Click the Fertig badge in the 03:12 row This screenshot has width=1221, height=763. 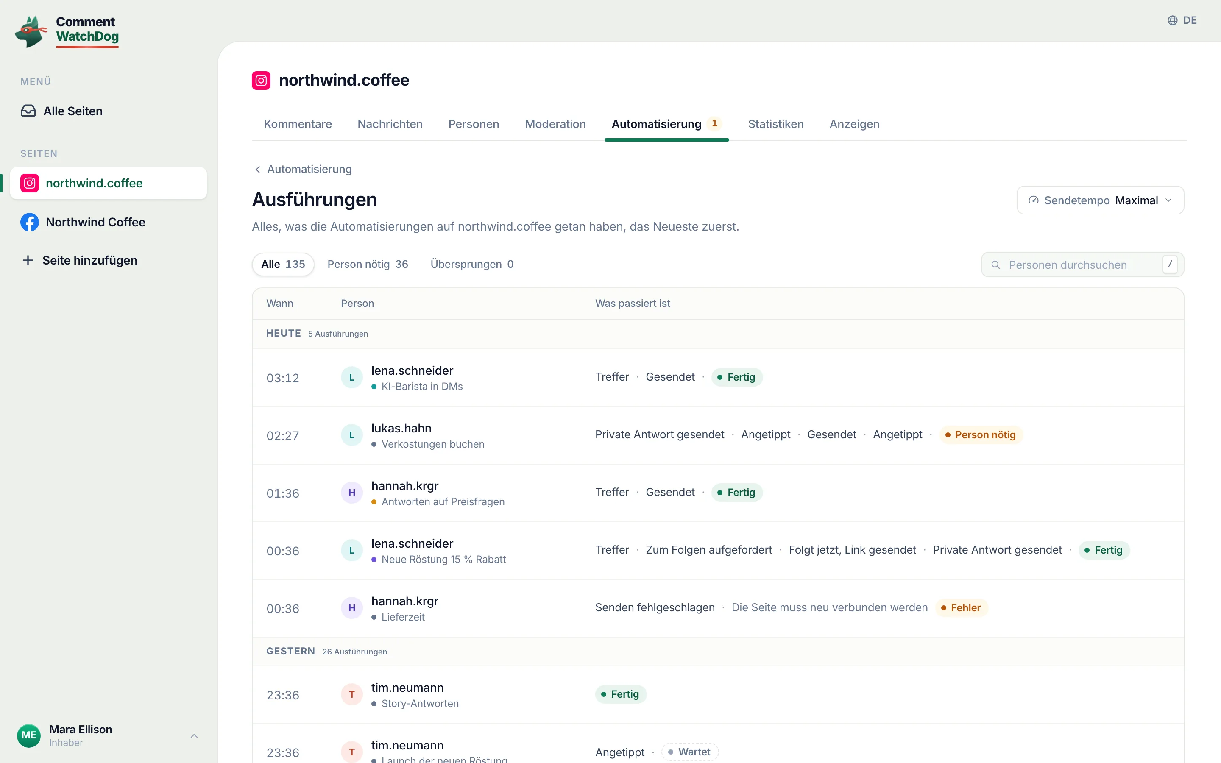click(737, 377)
